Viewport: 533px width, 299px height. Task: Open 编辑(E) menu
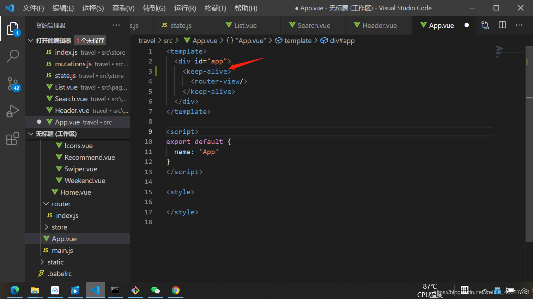63,8
